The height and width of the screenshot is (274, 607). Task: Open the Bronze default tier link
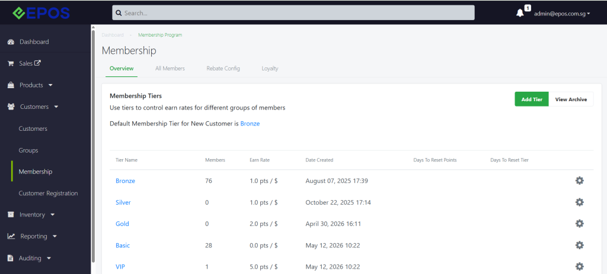250,124
